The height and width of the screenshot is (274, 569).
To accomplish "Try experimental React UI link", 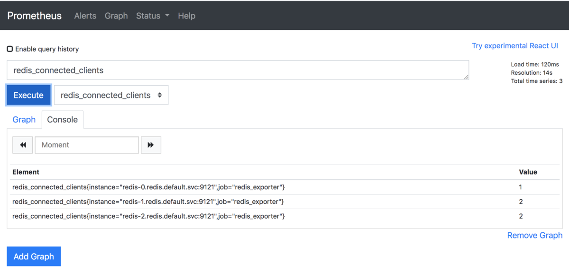I will (515, 46).
